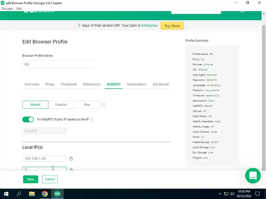Click the 'Platform: Linux armv8l' summary line

tap(206, 90)
